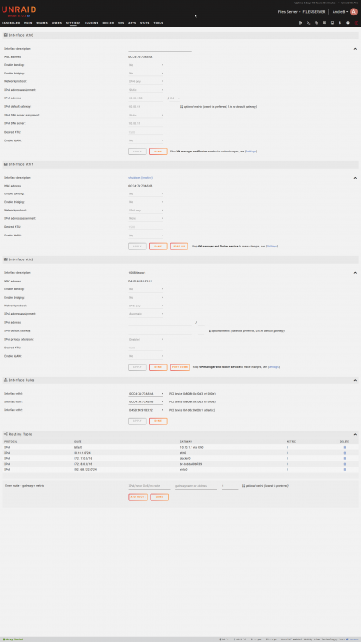The width and height of the screenshot is (361, 642).
Task: Open the Plugins page
Action: 92,23
